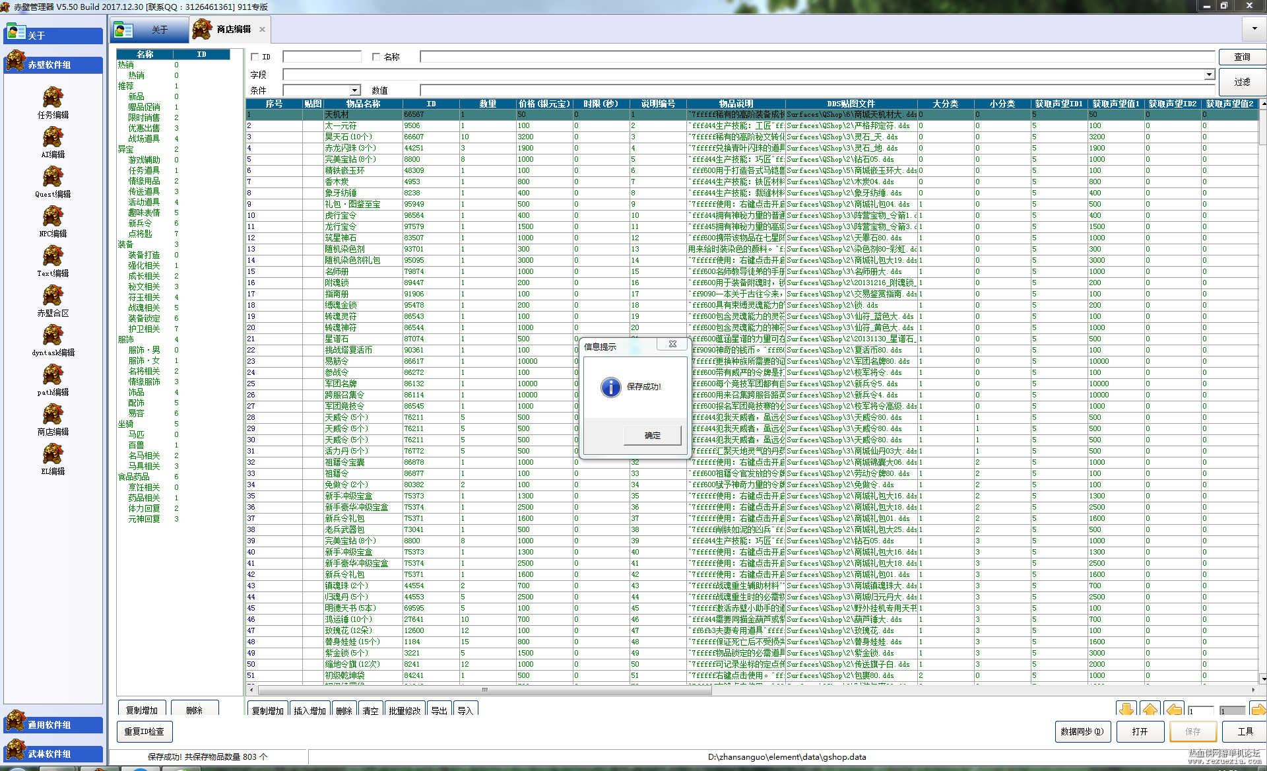Click the 数值 value input field
This screenshot has width=1267, height=771.
(x=817, y=90)
